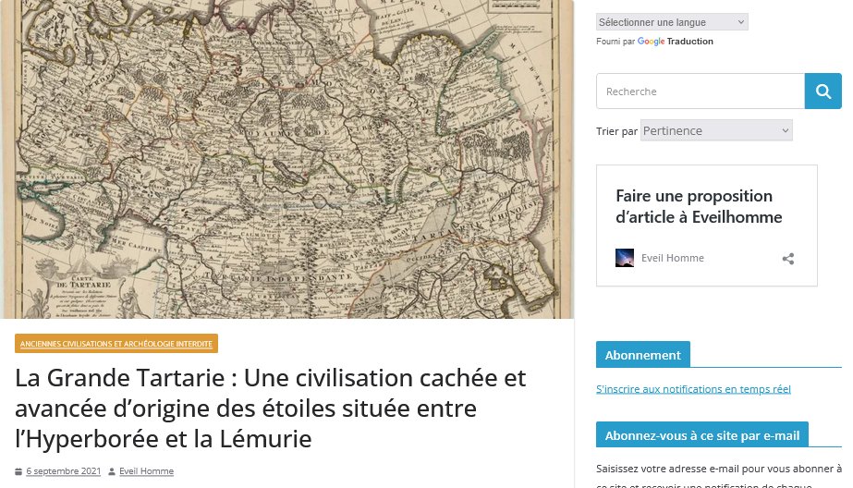Click the Eveil Homme avatar thumbnail

(625, 258)
